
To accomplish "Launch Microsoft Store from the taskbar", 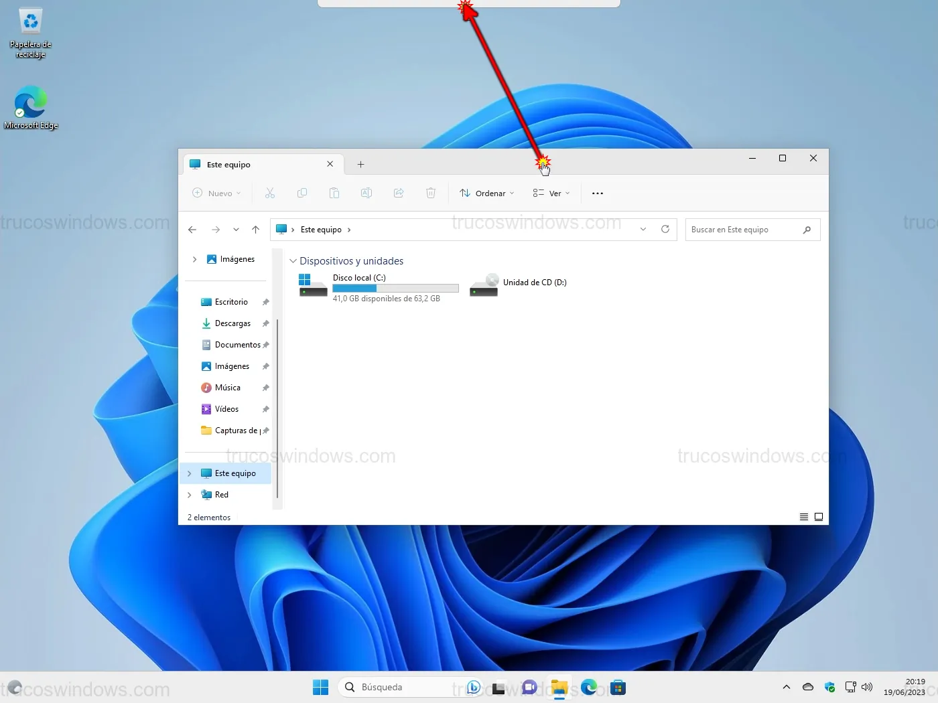I will tap(618, 687).
